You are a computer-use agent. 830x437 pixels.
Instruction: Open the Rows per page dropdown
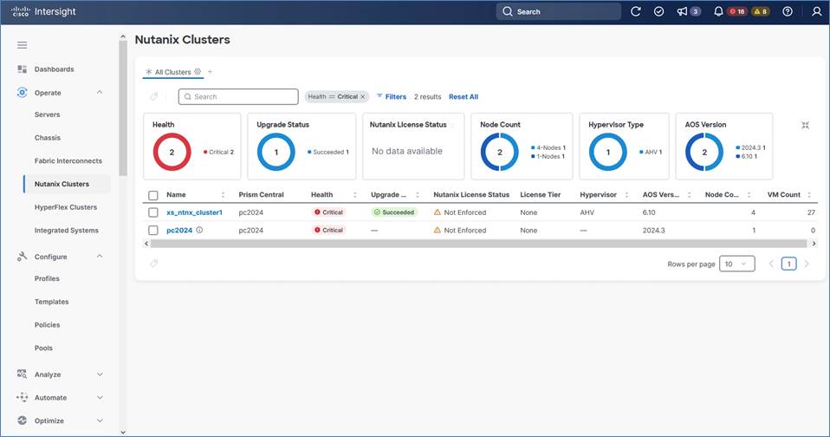pos(736,264)
